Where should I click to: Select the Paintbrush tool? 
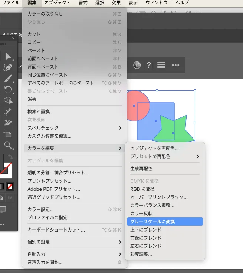[x=8, y=79]
